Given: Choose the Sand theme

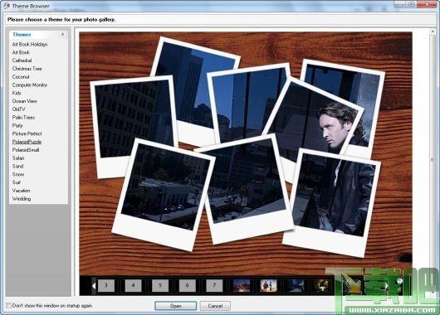Looking at the screenshot, I should coord(17,166).
